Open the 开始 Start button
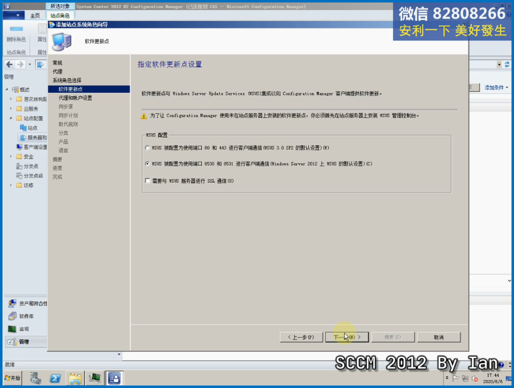Image resolution: width=514 pixels, height=388 pixels. 12,378
